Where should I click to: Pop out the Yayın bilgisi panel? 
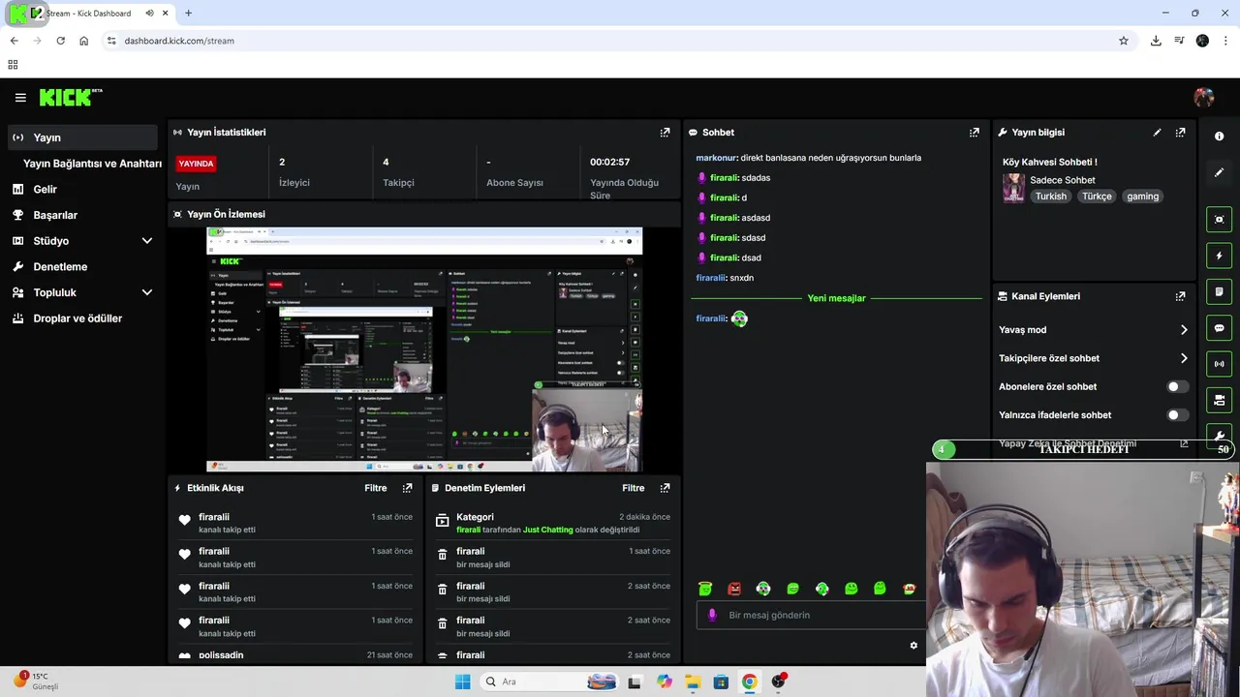(1180, 133)
